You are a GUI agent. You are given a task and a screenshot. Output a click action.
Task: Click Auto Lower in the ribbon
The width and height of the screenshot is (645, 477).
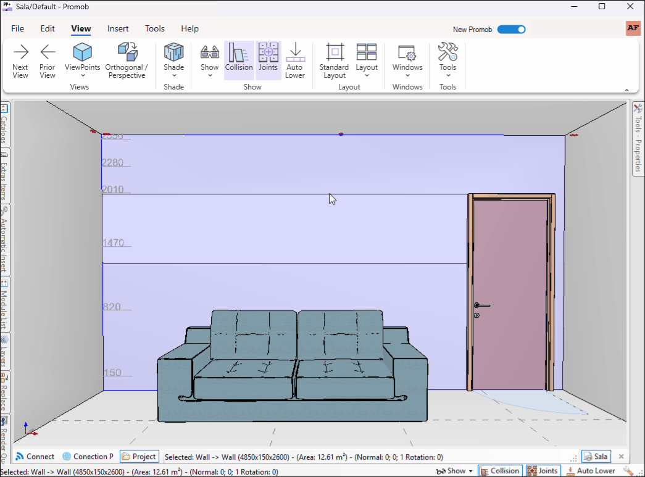tap(295, 60)
